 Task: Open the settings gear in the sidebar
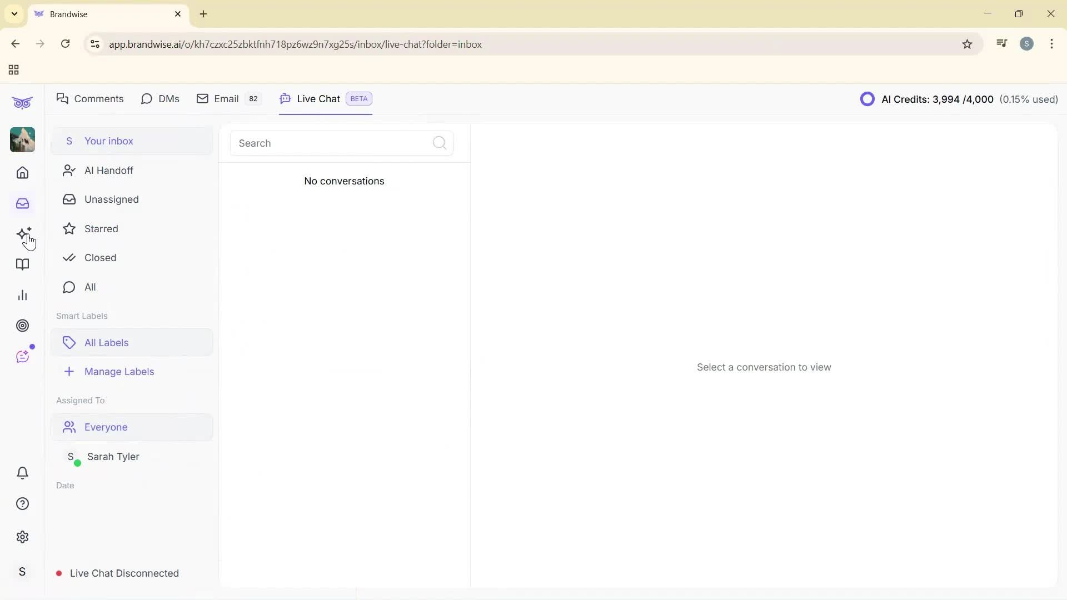[22, 537]
